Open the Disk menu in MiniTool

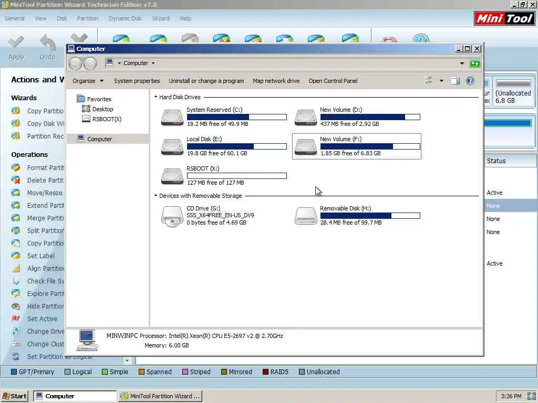62,18
